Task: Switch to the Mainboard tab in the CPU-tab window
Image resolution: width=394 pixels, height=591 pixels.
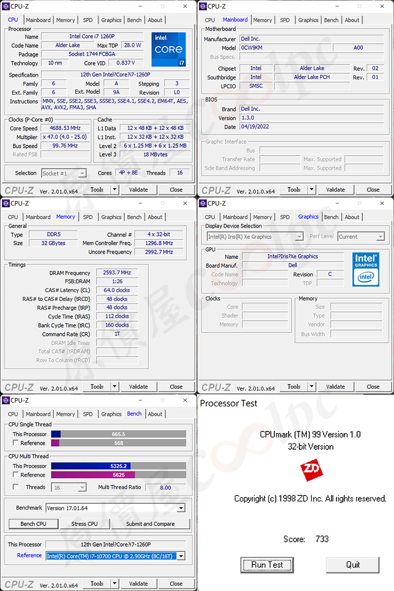Action: click(38, 20)
